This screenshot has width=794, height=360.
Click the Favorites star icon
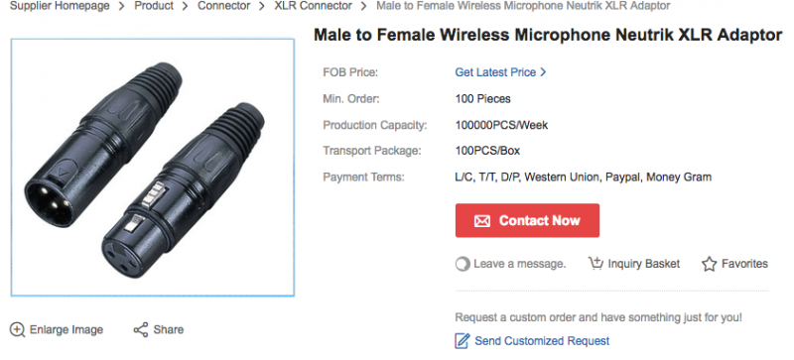(x=709, y=264)
